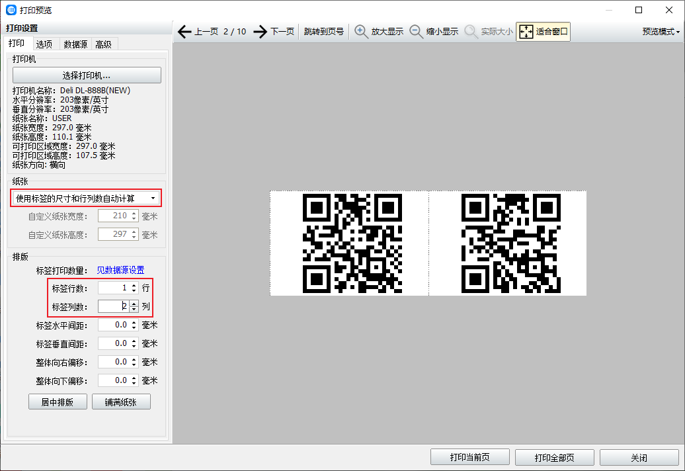Switch to the 高级 tab
Viewport: 685px width, 471px height.
pyautogui.click(x=104, y=44)
